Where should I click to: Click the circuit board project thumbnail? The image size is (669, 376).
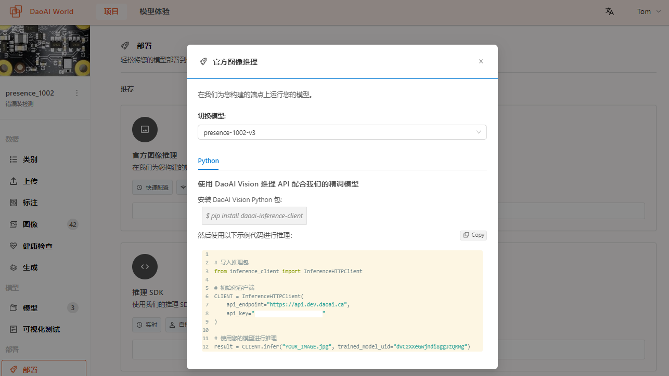coord(45,50)
